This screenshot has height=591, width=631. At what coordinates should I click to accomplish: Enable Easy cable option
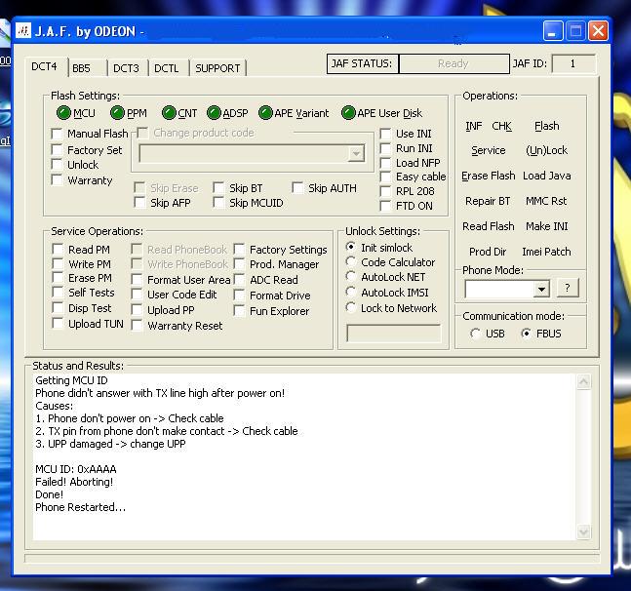pyautogui.click(x=385, y=177)
